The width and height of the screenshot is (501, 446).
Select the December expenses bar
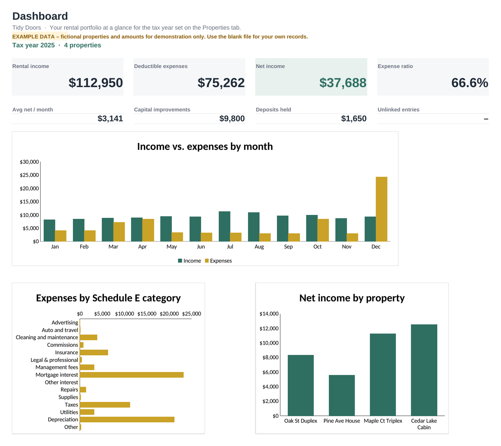click(381, 209)
